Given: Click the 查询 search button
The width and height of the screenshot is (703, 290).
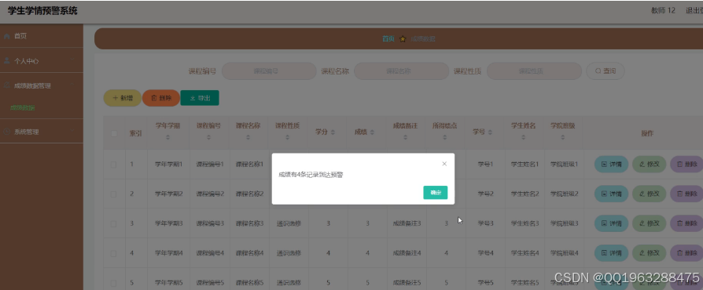Looking at the screenshot, I should [605, 71].
